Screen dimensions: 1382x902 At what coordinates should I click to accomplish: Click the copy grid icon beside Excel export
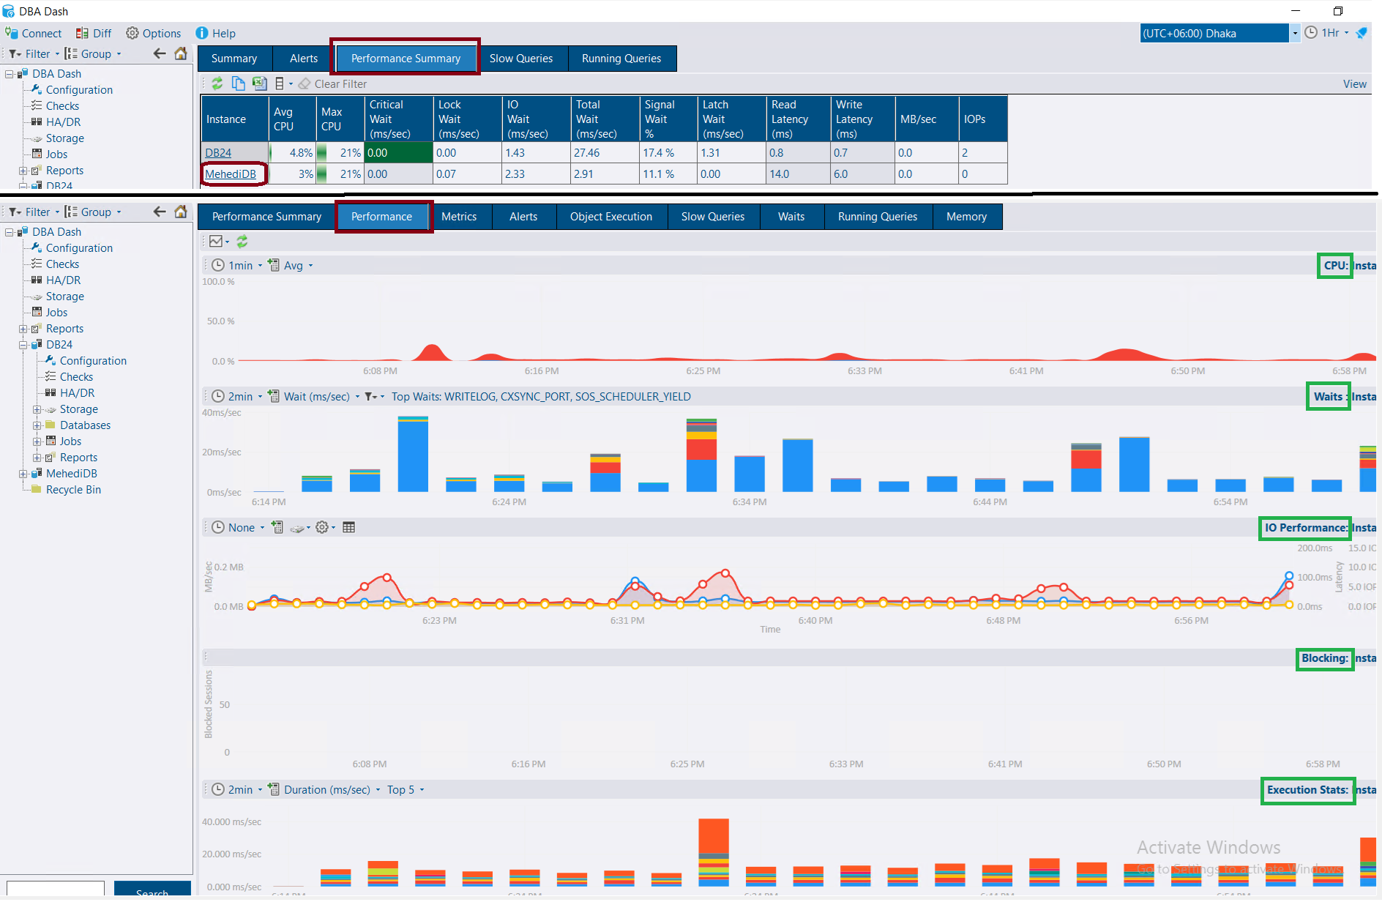coord(238,83)
